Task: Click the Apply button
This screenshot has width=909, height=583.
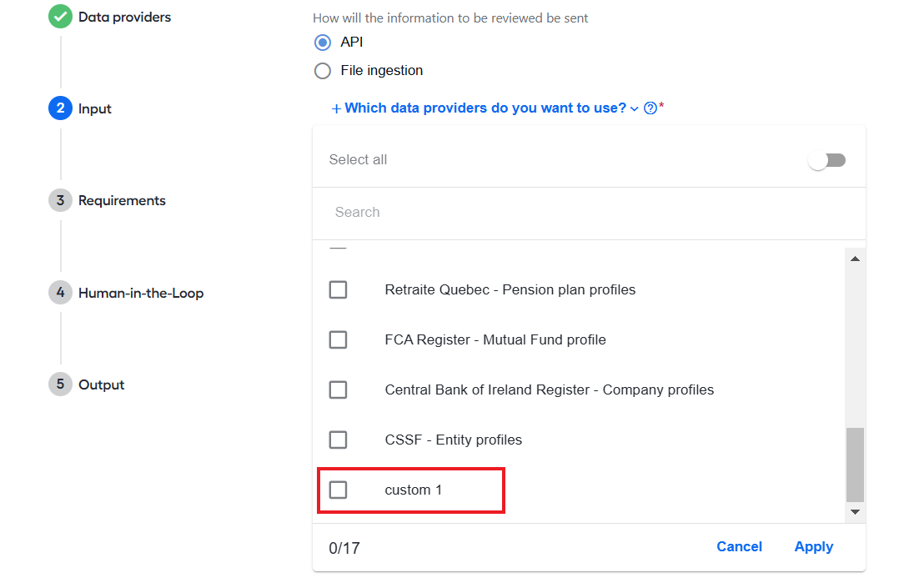Action: coord(813,546)
